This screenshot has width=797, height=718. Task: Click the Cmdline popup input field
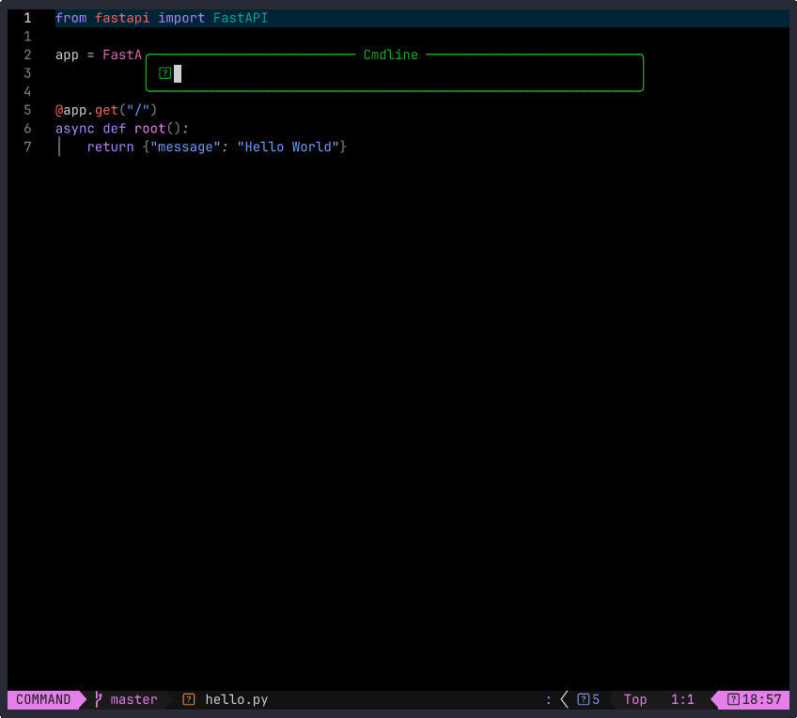click(395, 73)
